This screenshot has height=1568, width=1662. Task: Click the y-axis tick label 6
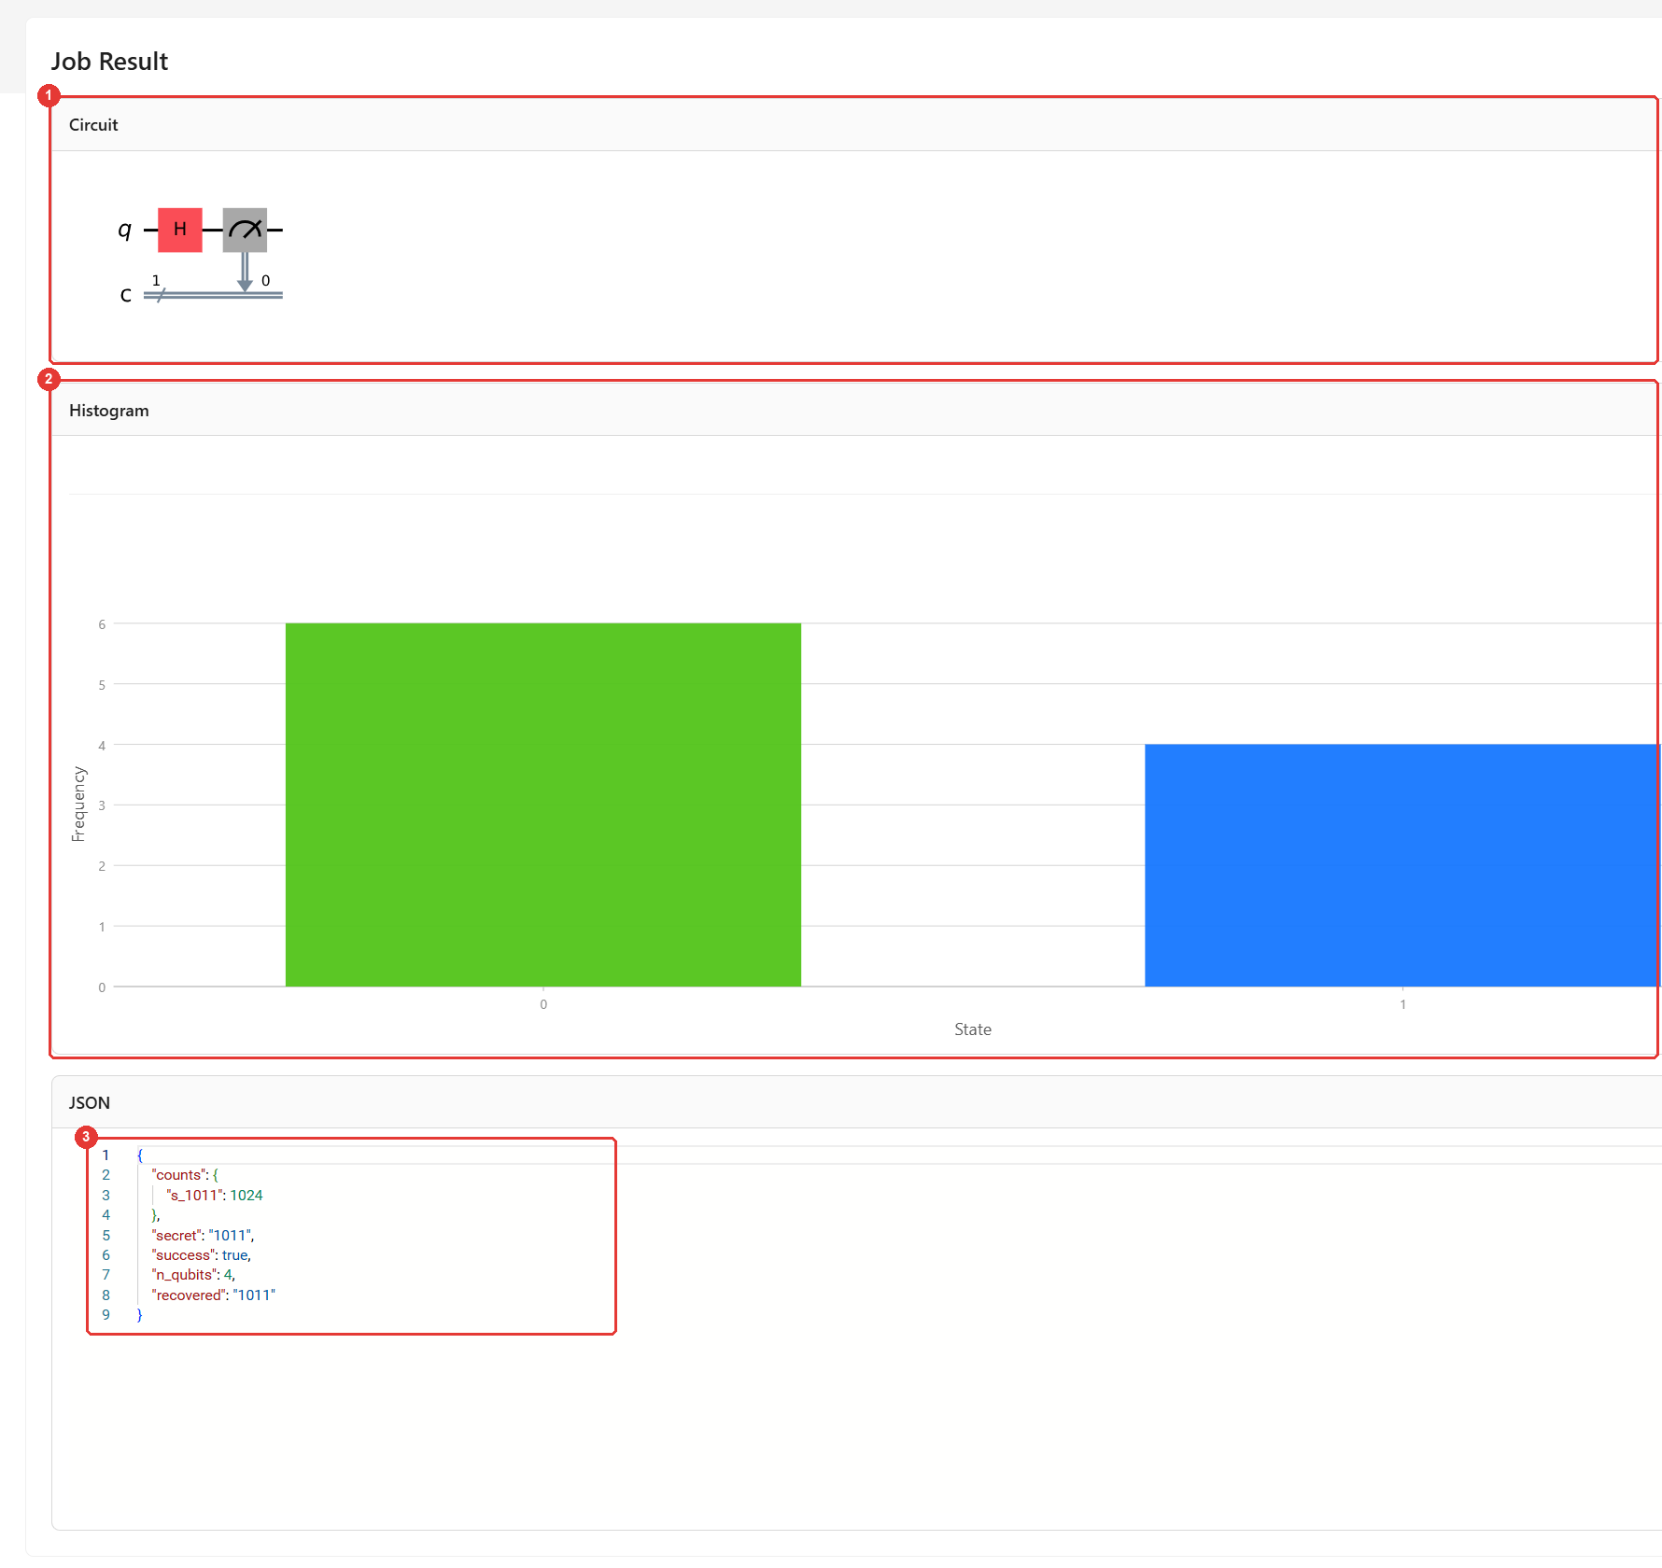click(x=102, y=624)
